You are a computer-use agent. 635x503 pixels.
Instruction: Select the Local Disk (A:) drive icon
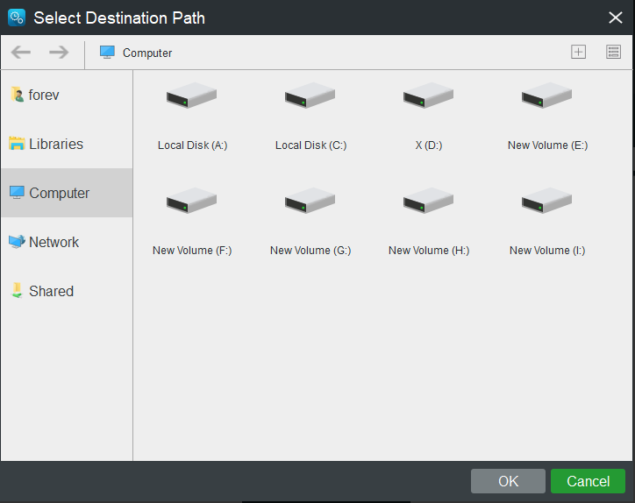coord(191,96)
